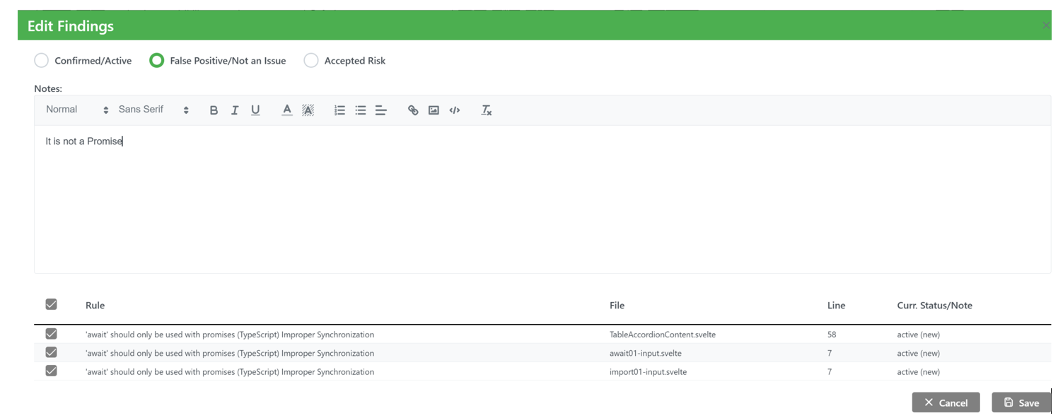Choose the Accepted Risk radio option
Image resolution: width=1058 pixels, height=418 pixels.
pos(311,61)
